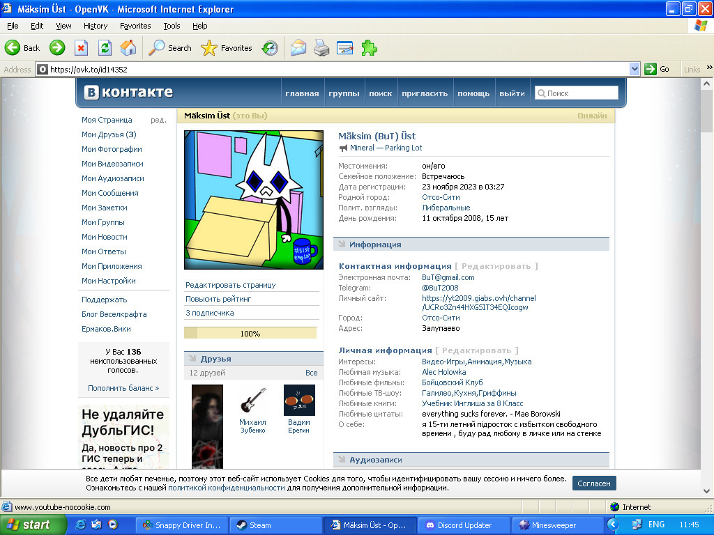Collapse the Друзья section header
The height and width of the screenshot is (535, 714).
[253, 359]
